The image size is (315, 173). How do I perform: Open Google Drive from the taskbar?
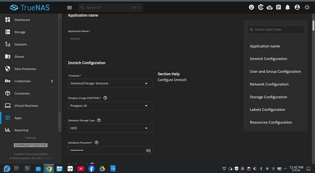tap(102, 168)
